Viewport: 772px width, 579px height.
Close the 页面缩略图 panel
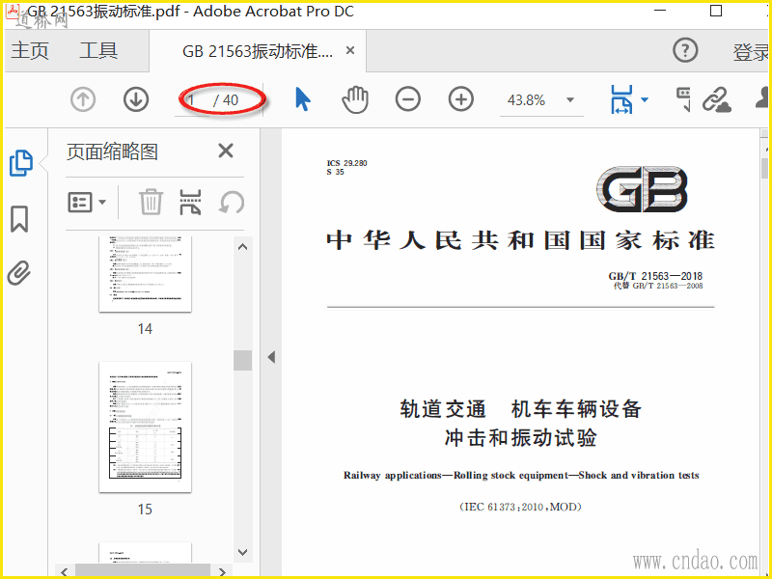click(x=226, y=151)
